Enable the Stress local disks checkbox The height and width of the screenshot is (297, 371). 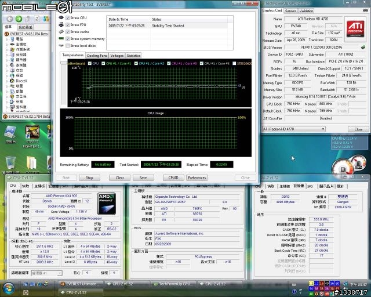(67, 45)
